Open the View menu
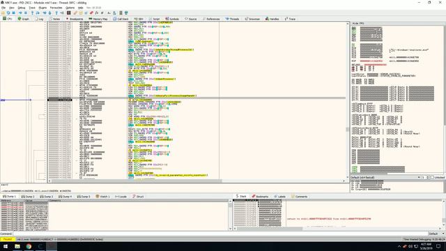446x251 pixels. [12, 8]
